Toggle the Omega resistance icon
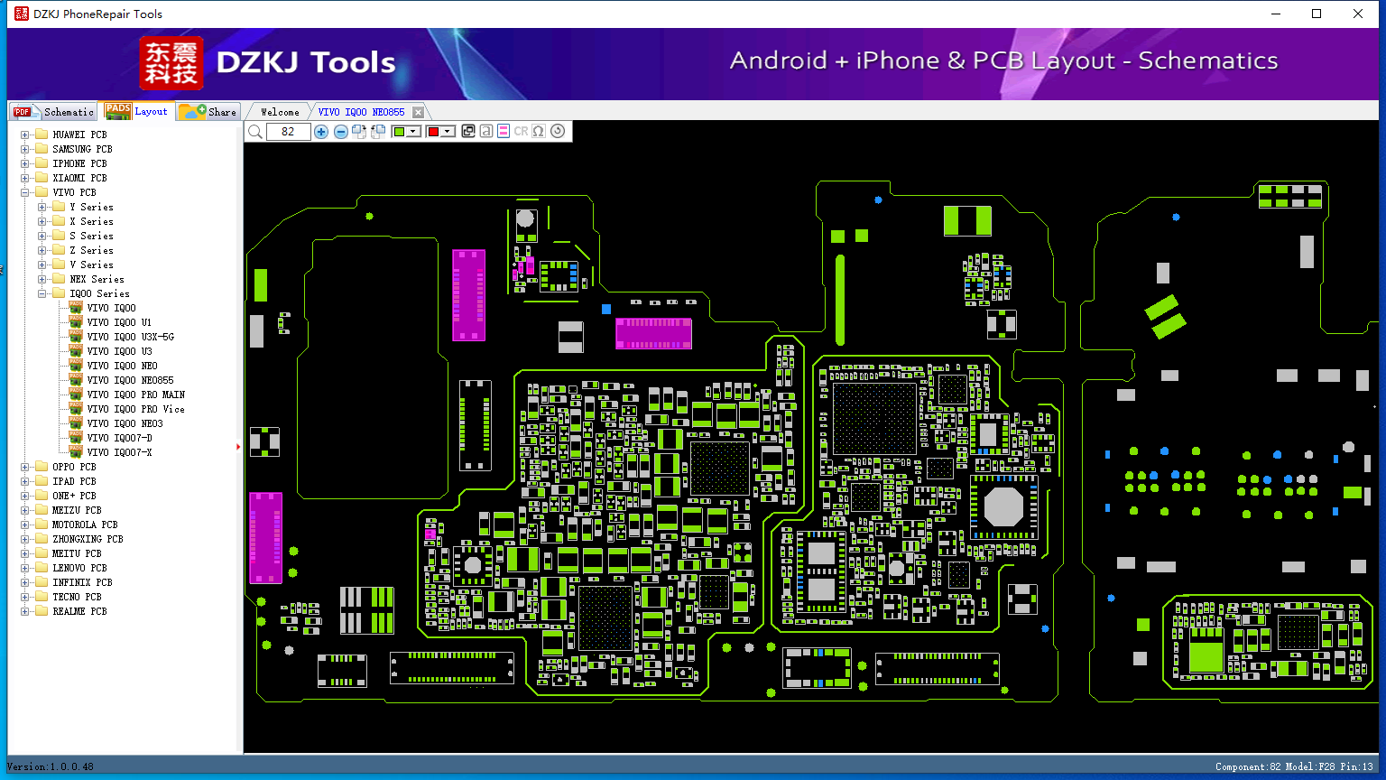Screen dimensions: 1386x780 click(539, 132)
